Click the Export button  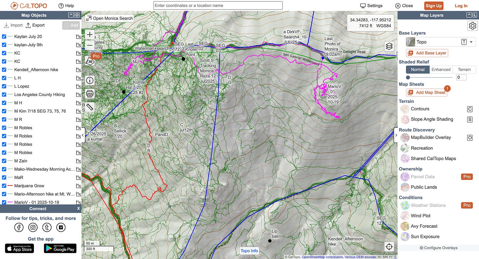tap(35, 25)
